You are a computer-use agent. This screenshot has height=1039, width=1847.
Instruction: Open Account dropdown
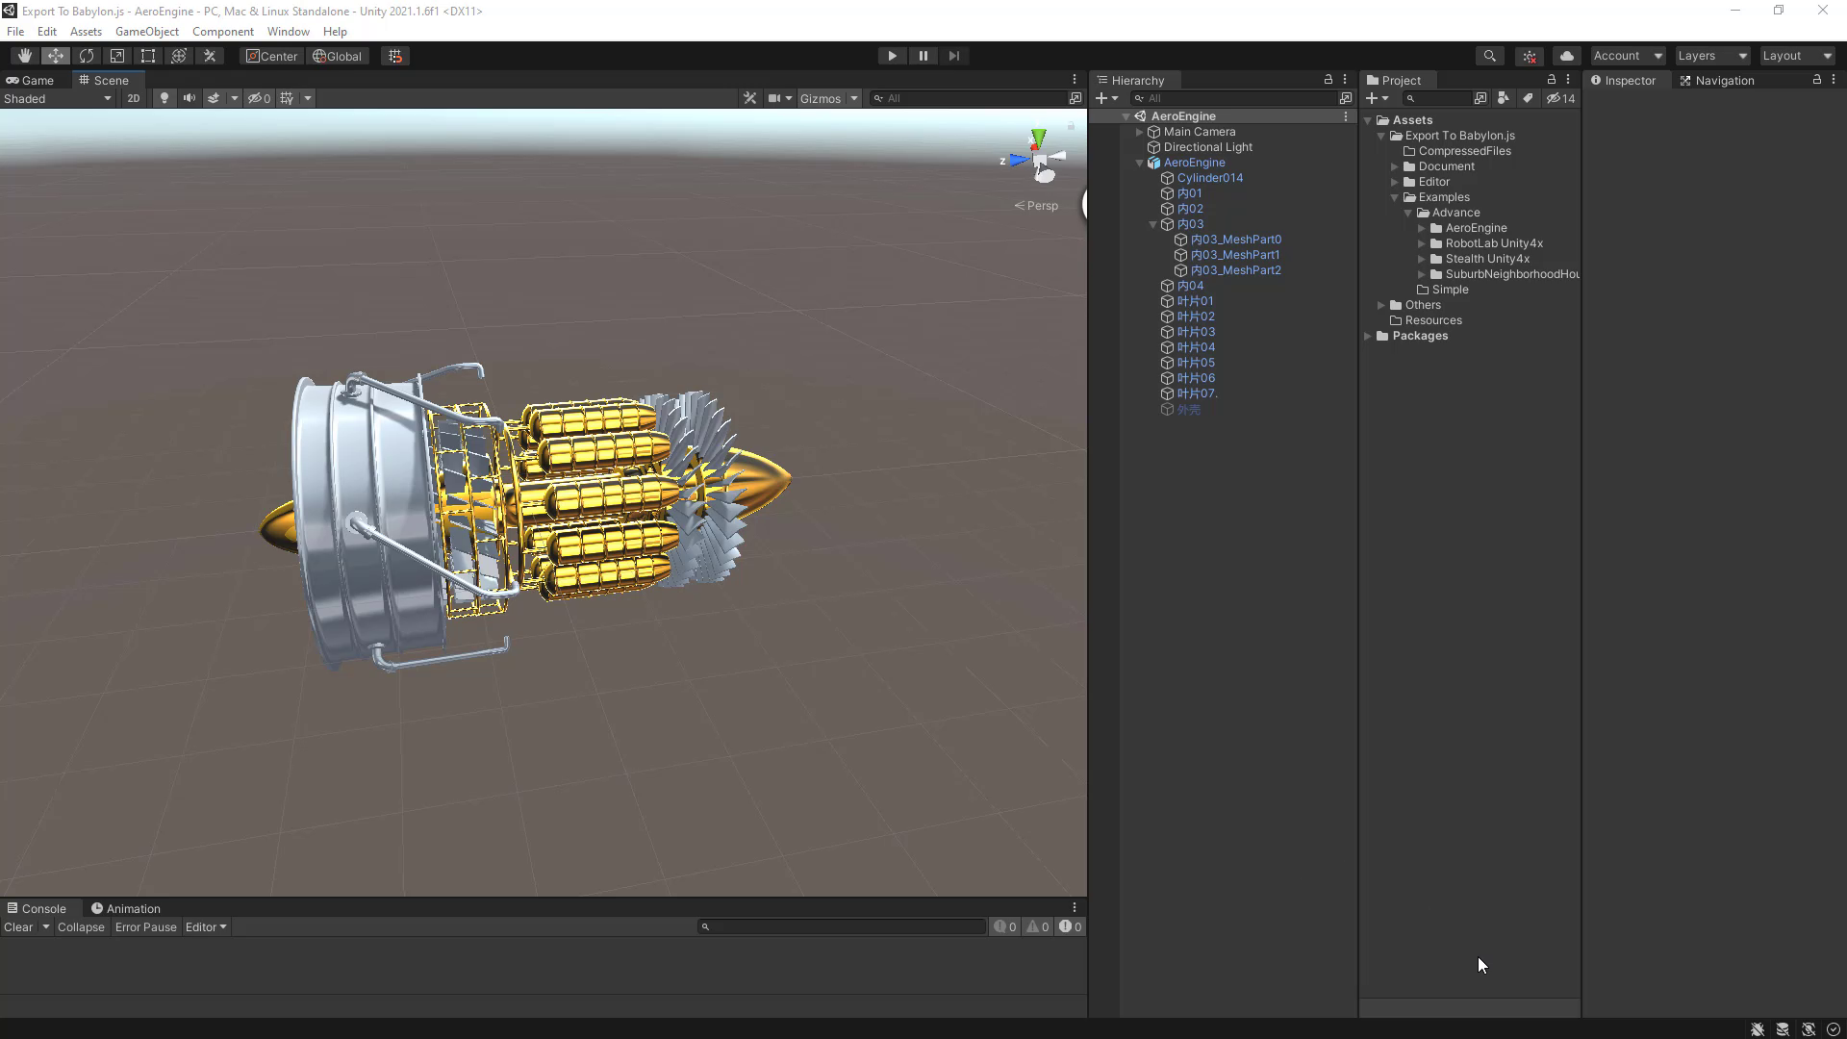pos(1627,56)
